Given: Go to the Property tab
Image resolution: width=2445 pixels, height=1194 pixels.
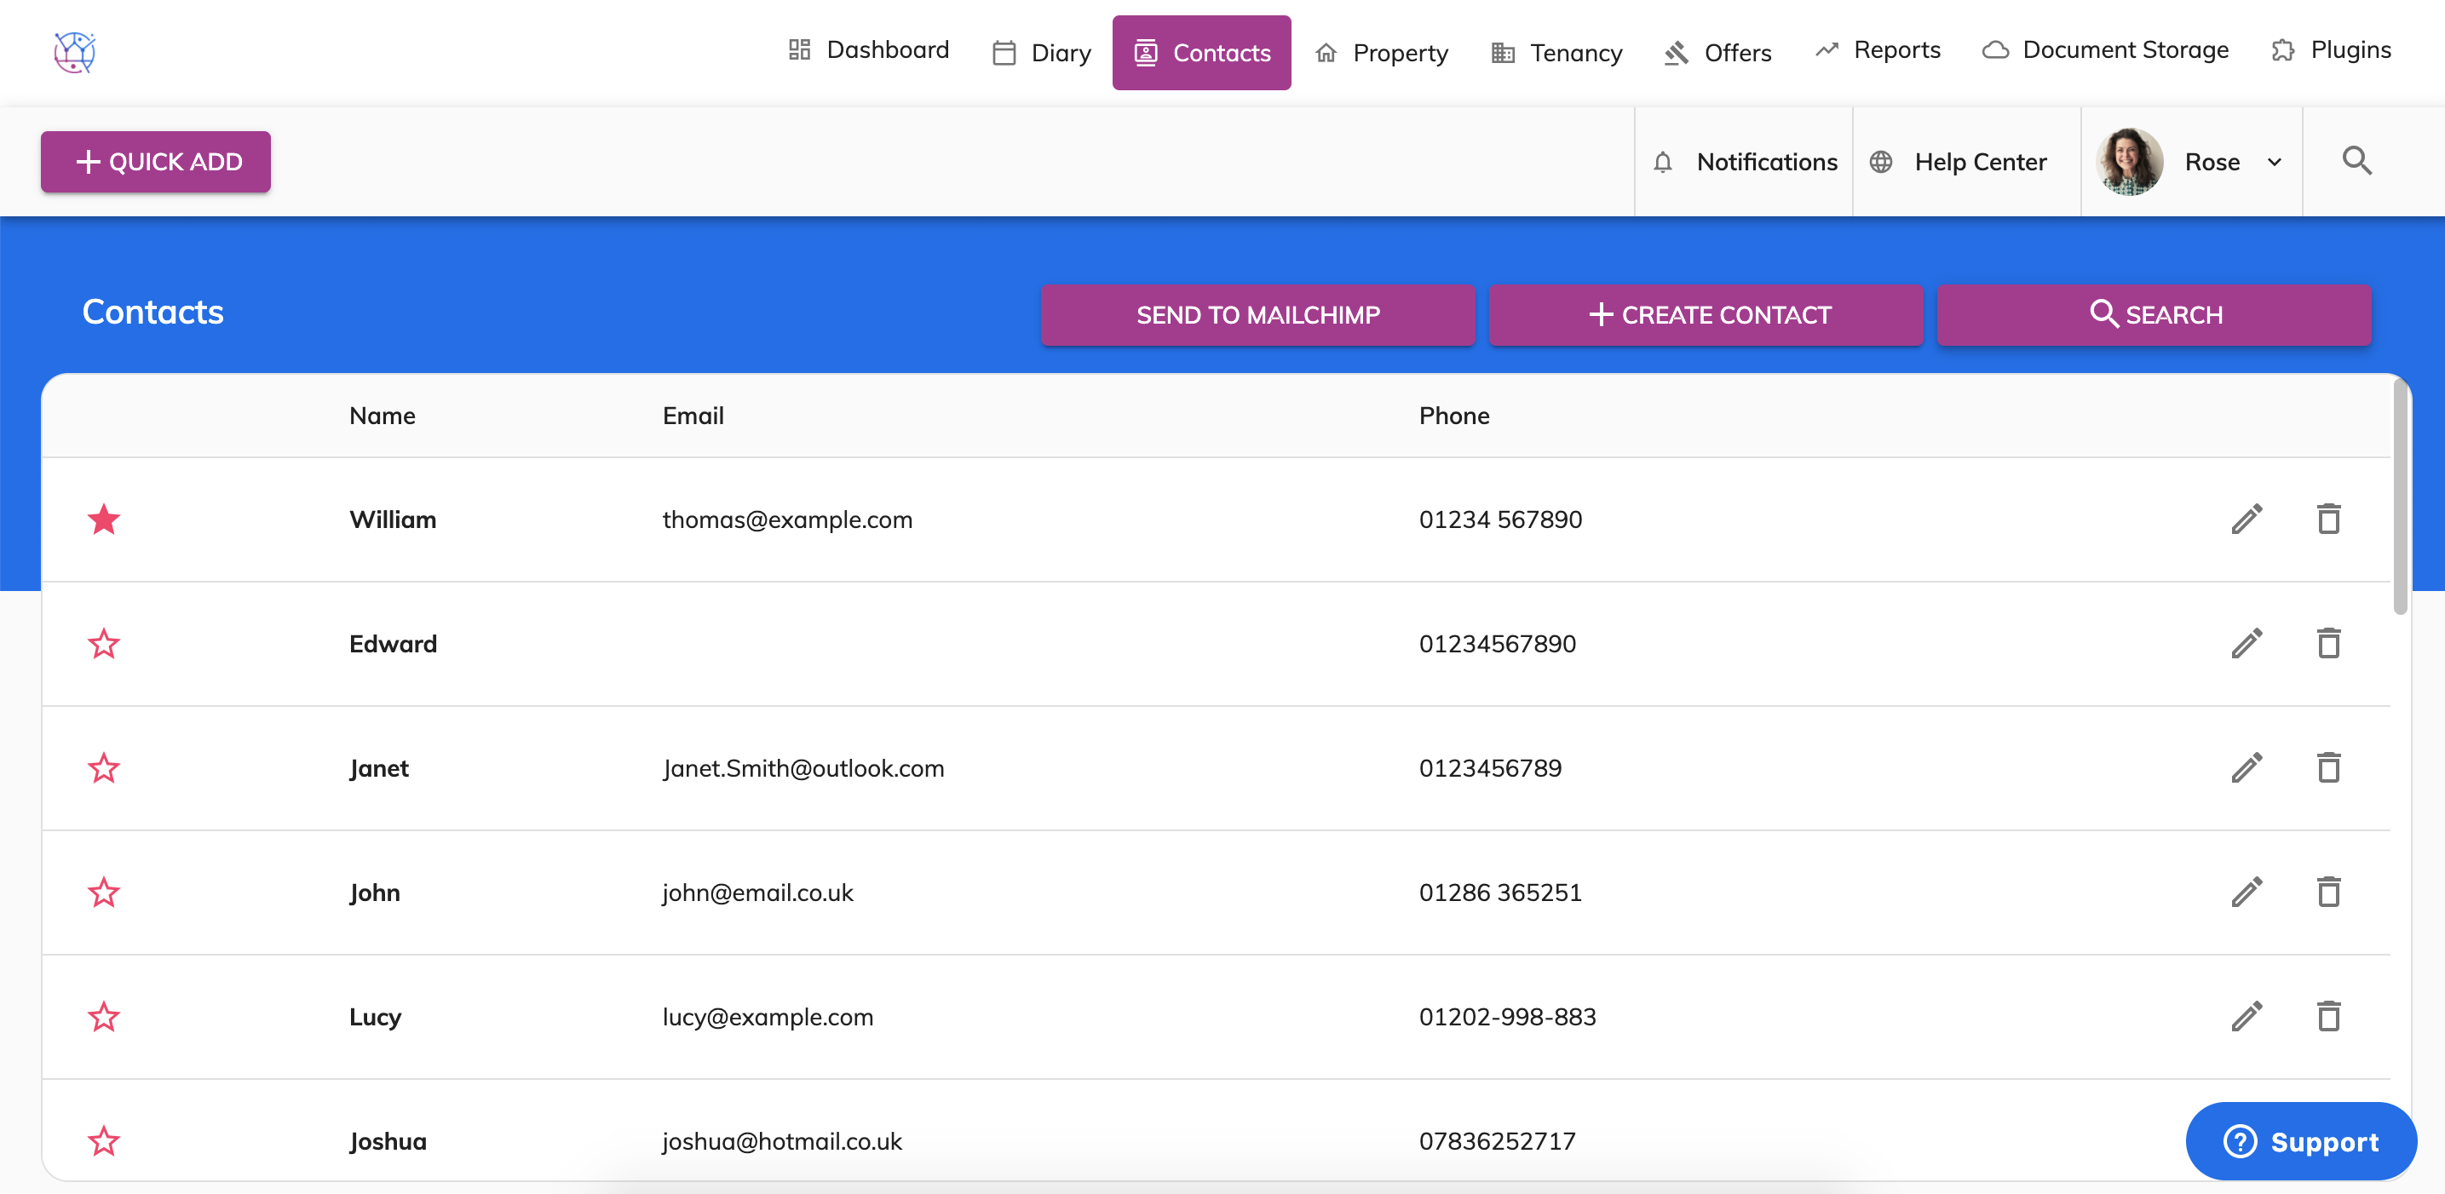Looking at the screenshot, I should tap(1381, 53).
